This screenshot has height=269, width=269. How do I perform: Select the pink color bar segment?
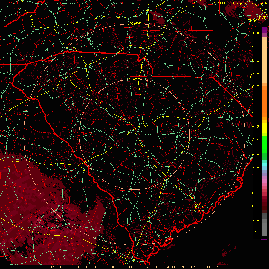tap(264, 181)
